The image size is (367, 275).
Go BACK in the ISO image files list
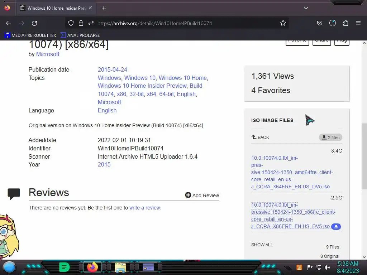pyautogui.click(x=260, y=137)
